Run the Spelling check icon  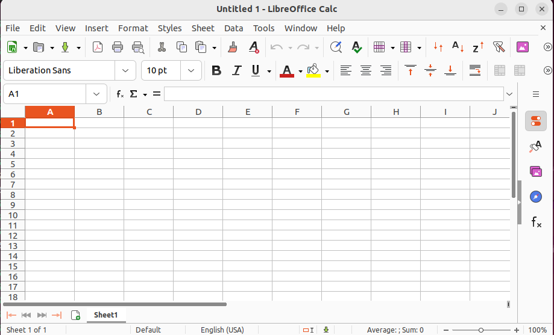tap(356, 47)
